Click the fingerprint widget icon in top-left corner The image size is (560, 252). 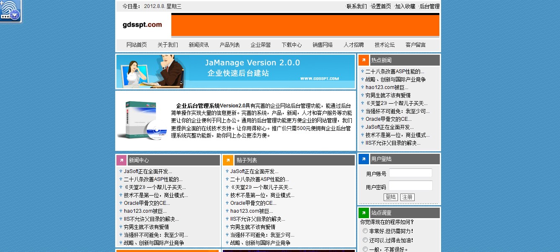point(6,8)
